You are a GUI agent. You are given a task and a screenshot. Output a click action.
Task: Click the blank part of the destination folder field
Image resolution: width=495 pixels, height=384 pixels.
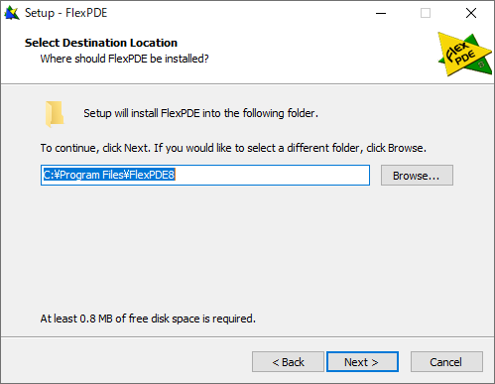pos(272,175)
